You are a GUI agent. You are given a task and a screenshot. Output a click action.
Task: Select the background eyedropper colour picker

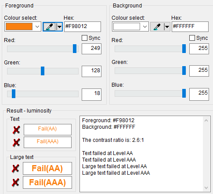click(x=157, y=27)
